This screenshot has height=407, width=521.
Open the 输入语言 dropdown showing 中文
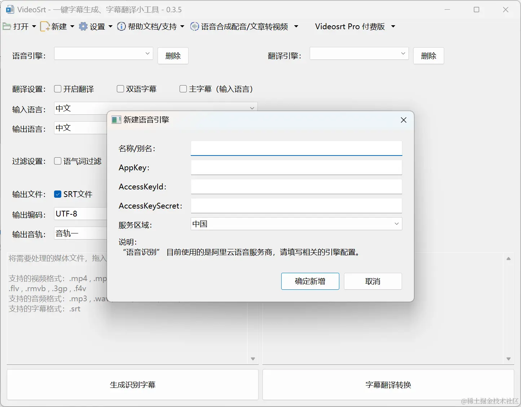point(156,108)
